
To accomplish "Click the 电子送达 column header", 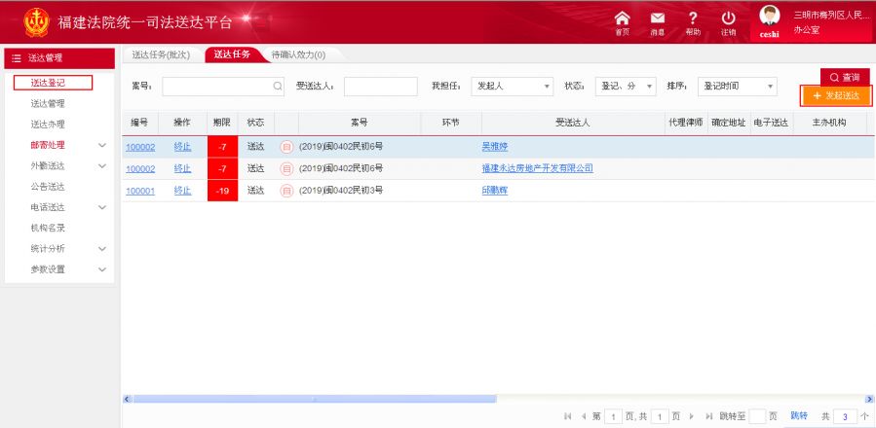I will [x=772, y=123].
